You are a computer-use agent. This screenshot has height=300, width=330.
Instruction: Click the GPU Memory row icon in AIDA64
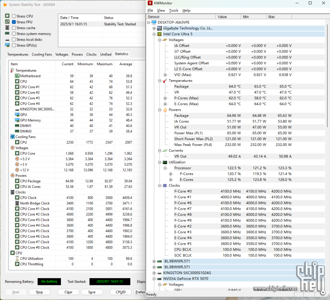[x=17, y=120]
